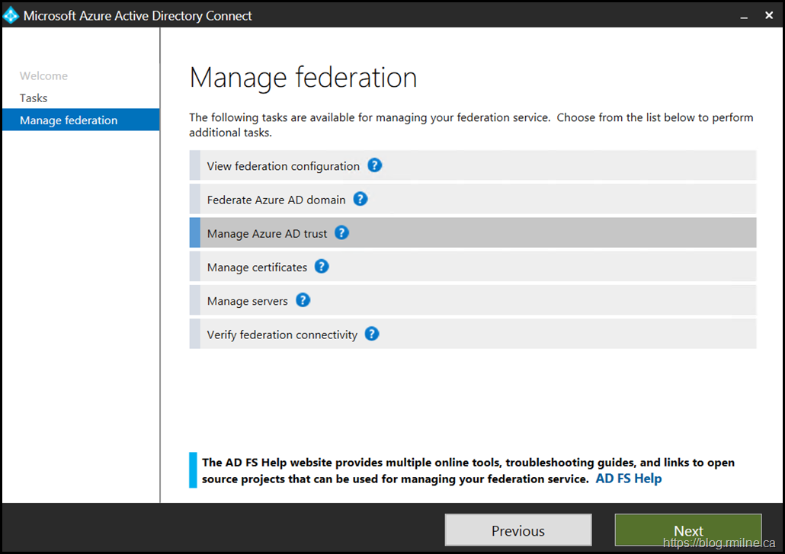Screen dimensions: 785x554
Task: Click help icon for Verify federation connectivity
Action: pyautogui.click(x=372, y=333)
